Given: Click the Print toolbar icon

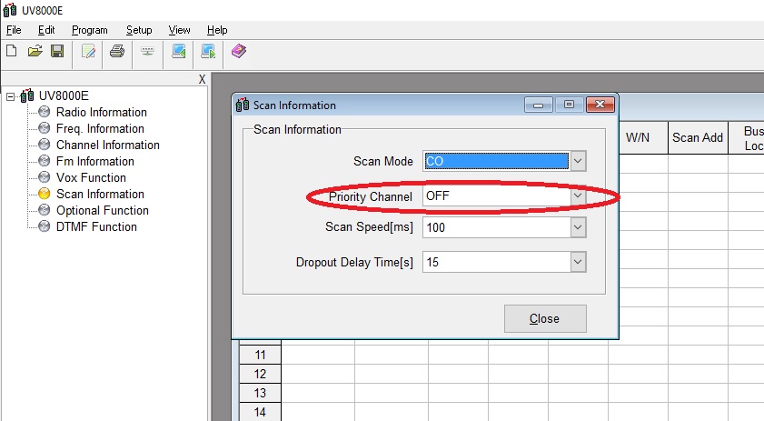Looking at the screenshot, I should pos(117,51).
